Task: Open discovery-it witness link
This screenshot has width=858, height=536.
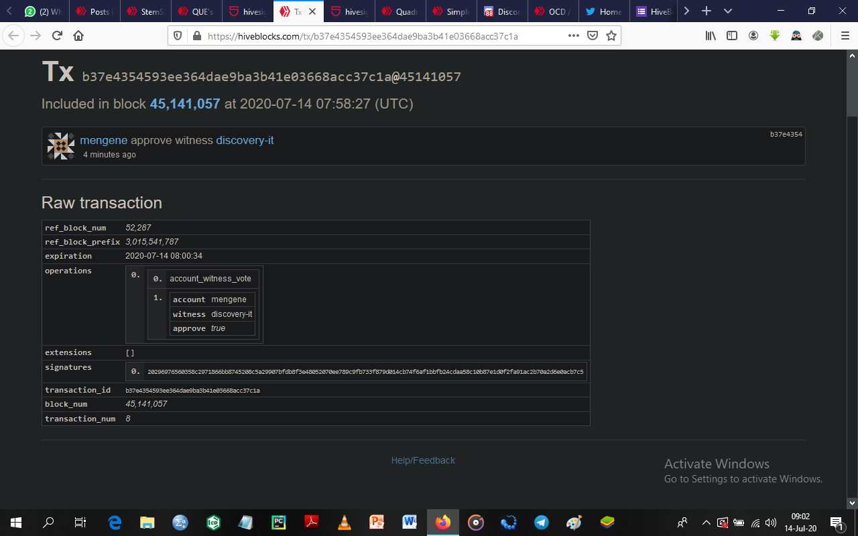Action: (245, 141)
